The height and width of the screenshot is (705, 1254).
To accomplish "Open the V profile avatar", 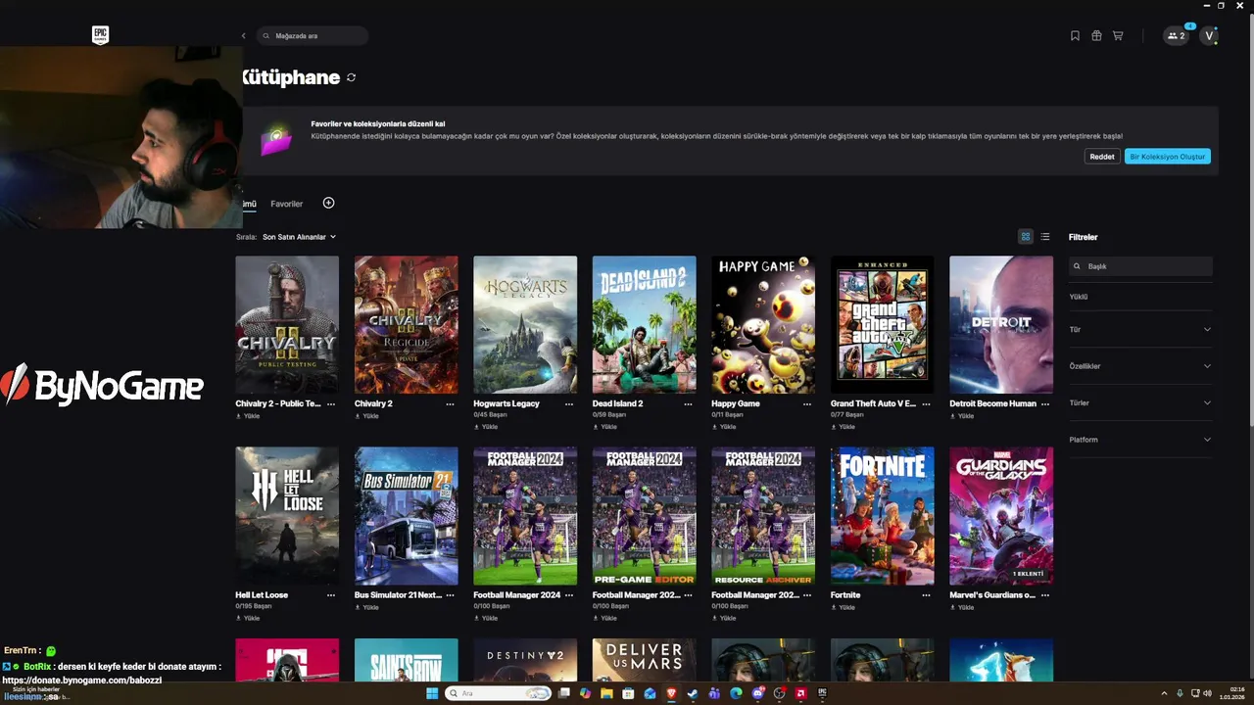I will 1209,36.
